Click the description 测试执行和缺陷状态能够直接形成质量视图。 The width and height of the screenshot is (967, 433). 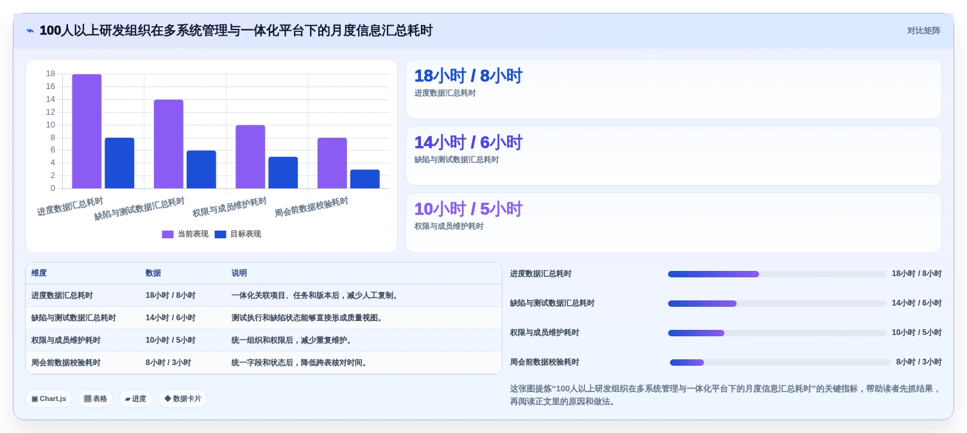pyautogui.click(x=309, y=318)
